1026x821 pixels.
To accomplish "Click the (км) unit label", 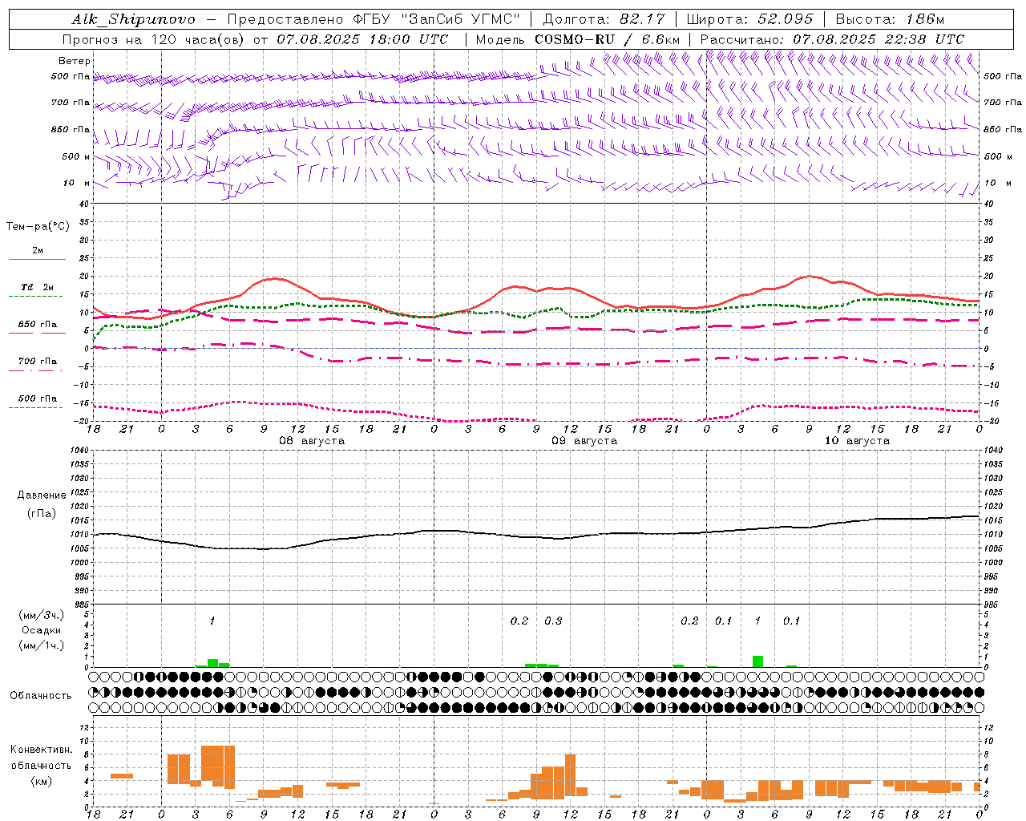I will pos(42,780).
